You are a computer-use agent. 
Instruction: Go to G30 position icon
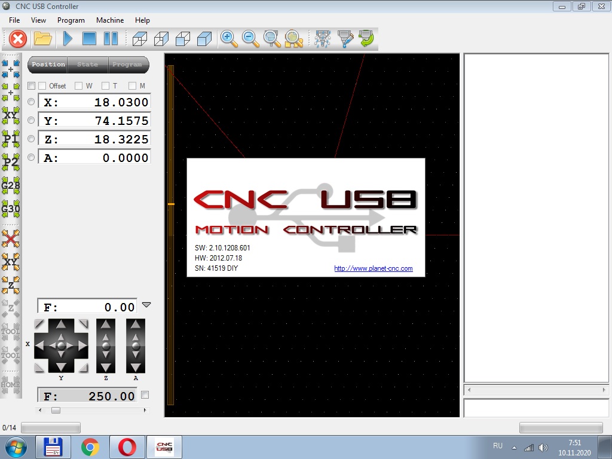coord(11,209)
